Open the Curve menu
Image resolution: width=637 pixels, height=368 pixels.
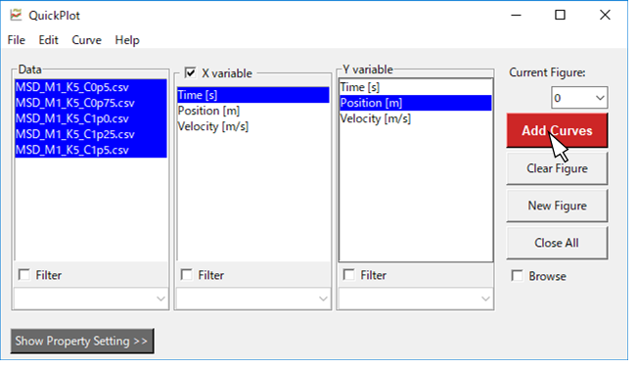pyautogui.click(x=86, y=40)
